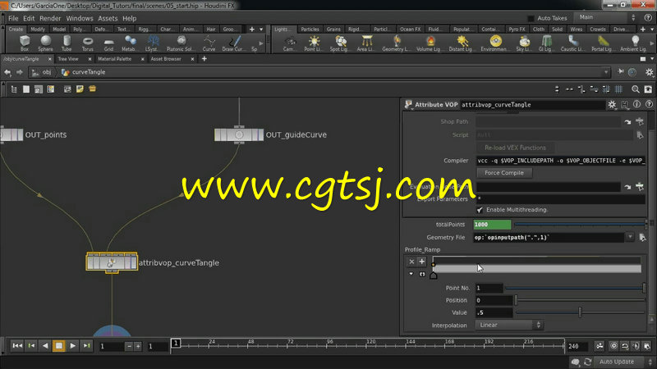Open the Create shelf set options arrow

pyautogui.click(x=261, y=30)
